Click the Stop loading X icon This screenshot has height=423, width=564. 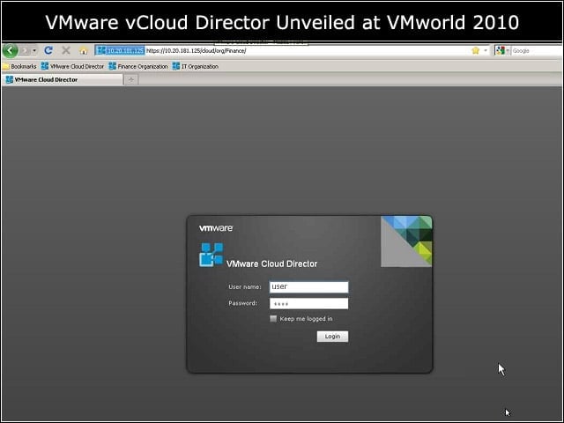66,51
